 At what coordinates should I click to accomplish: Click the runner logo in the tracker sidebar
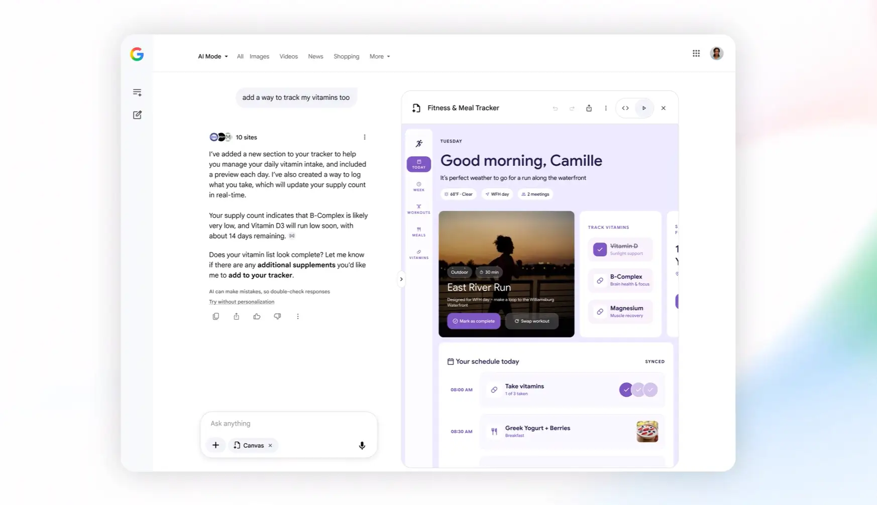419,144
